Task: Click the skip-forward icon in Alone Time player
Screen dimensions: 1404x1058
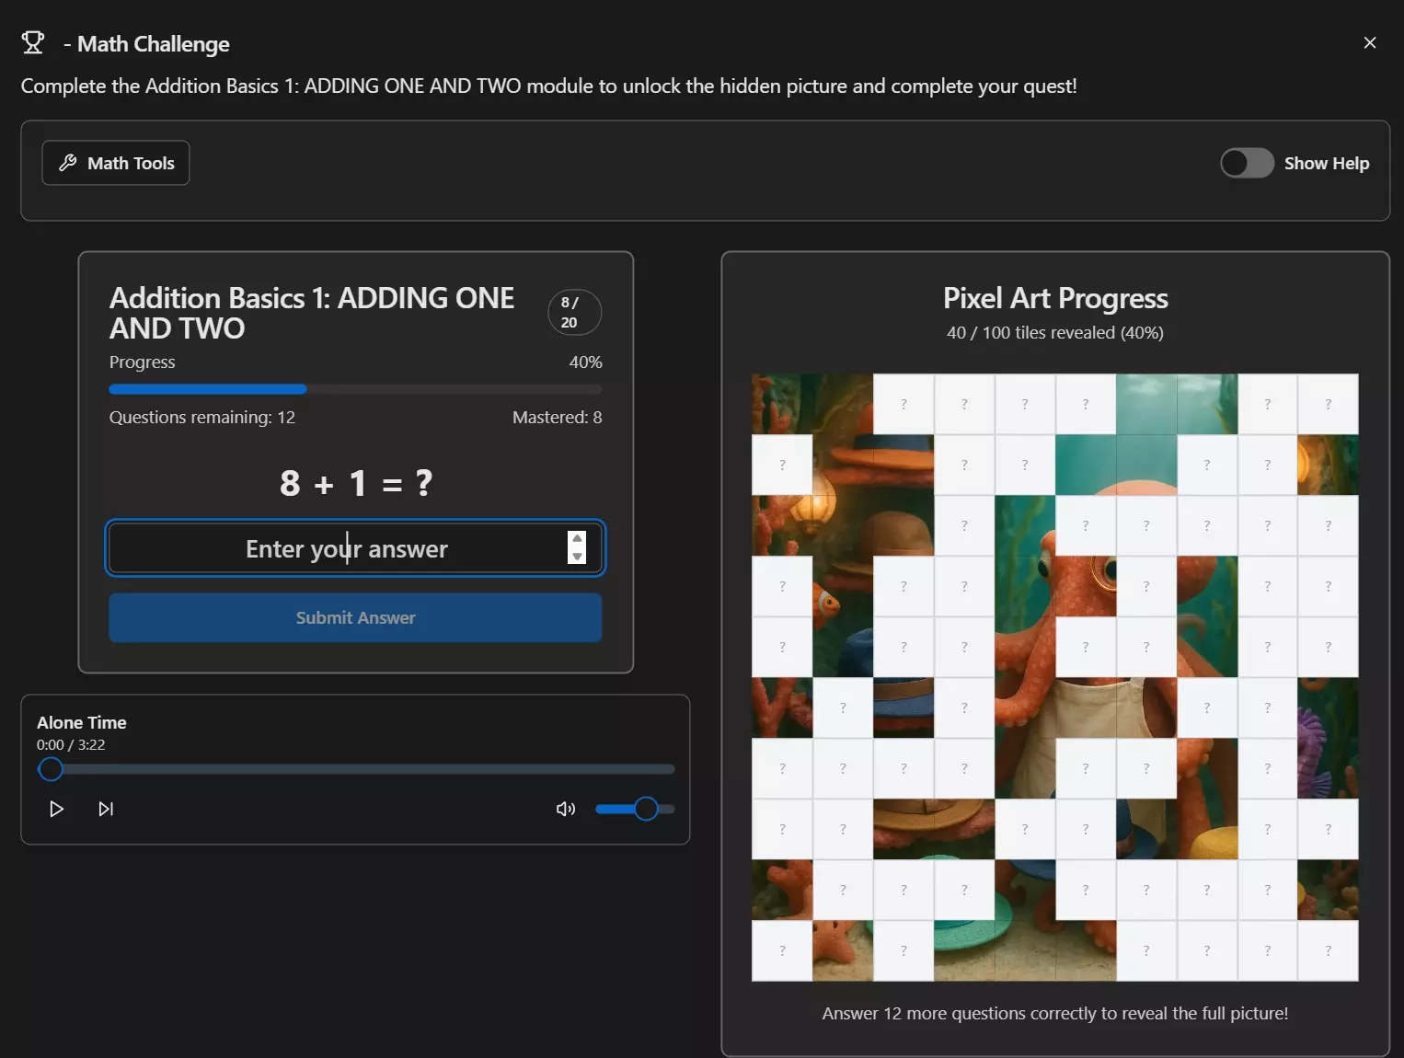Action: point(106,810)
